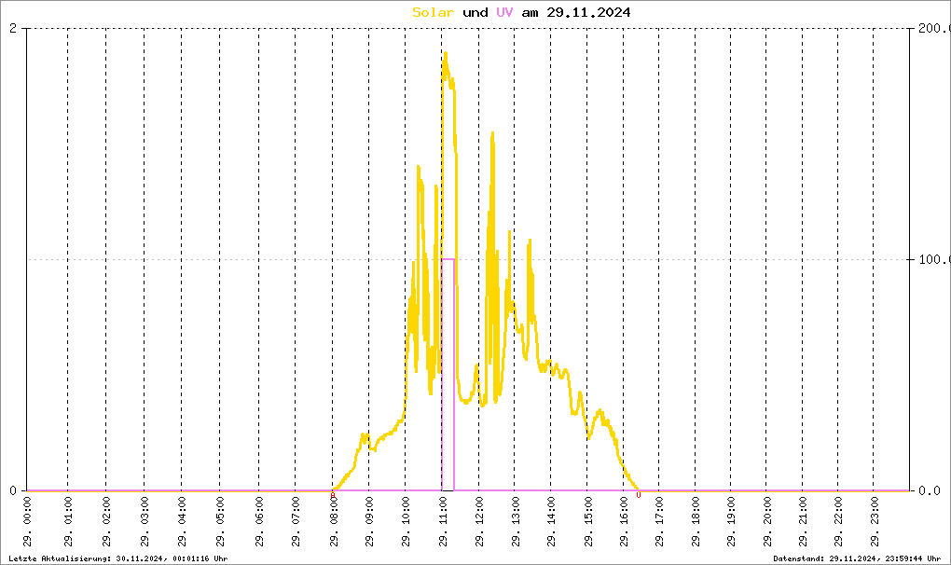Click the "29. 12:00" time axis label

click(x=479, y=521)
